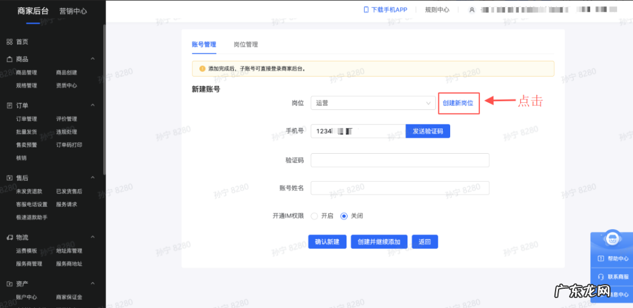
Task: Focus the 验证码 input field
Action: pyautogui.click(x=400, y=160)
